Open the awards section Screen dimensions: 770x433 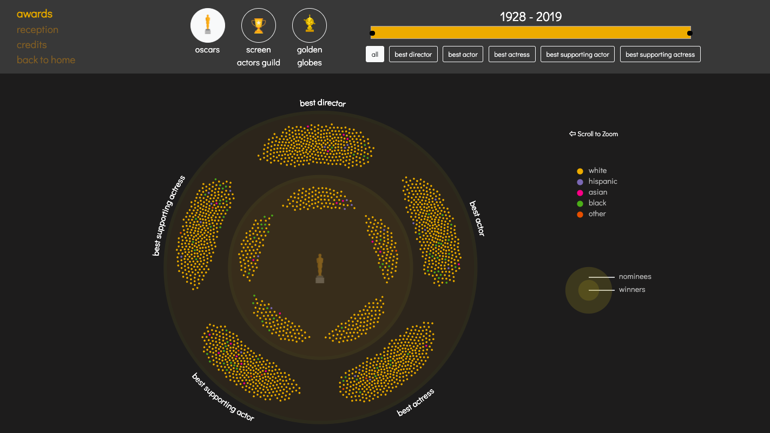35,14
